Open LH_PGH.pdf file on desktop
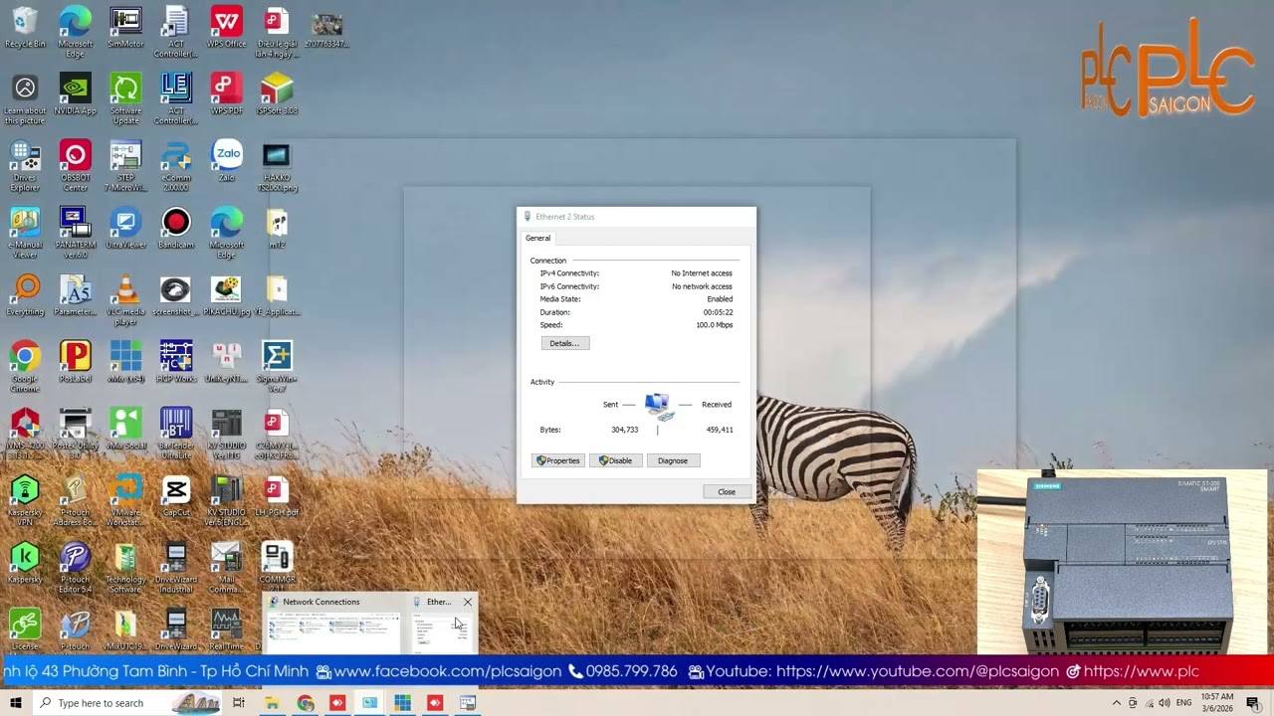Screen dimensions: 1274x716 click(x=277, y=496)
